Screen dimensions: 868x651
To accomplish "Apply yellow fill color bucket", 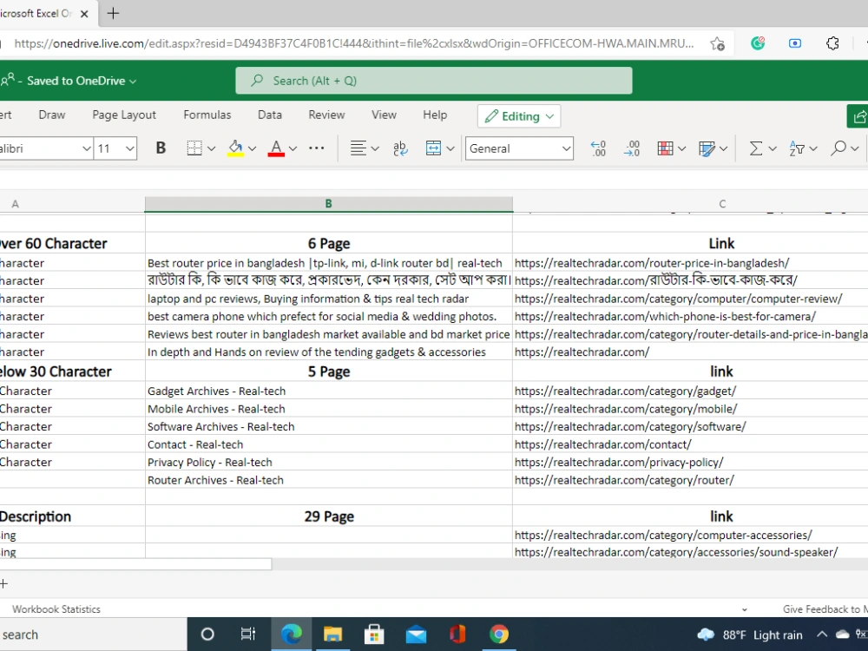I will [236, 148].
